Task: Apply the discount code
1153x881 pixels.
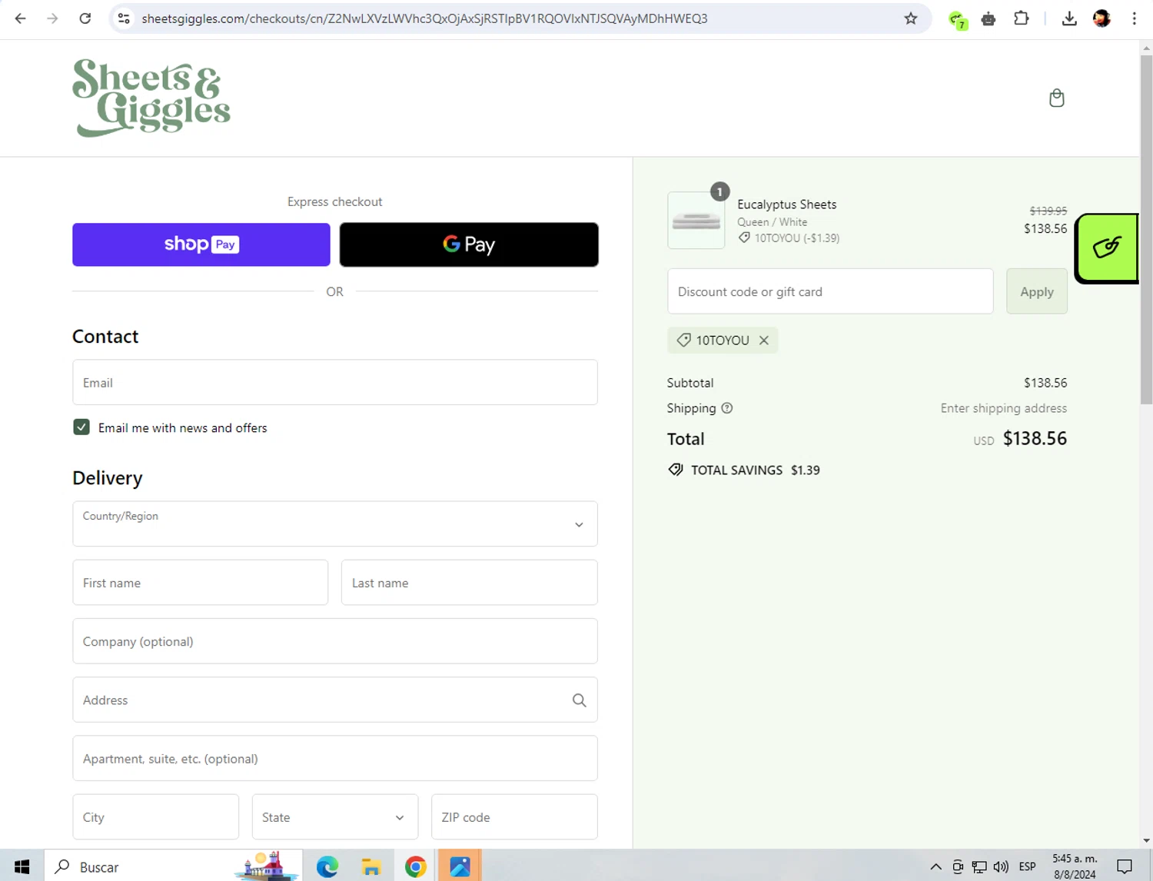Action: pos(1037,291)
